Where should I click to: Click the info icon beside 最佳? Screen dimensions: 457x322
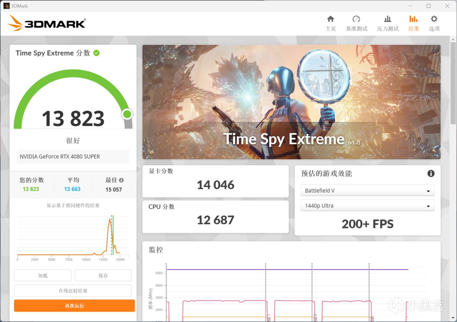pos(121,180)
